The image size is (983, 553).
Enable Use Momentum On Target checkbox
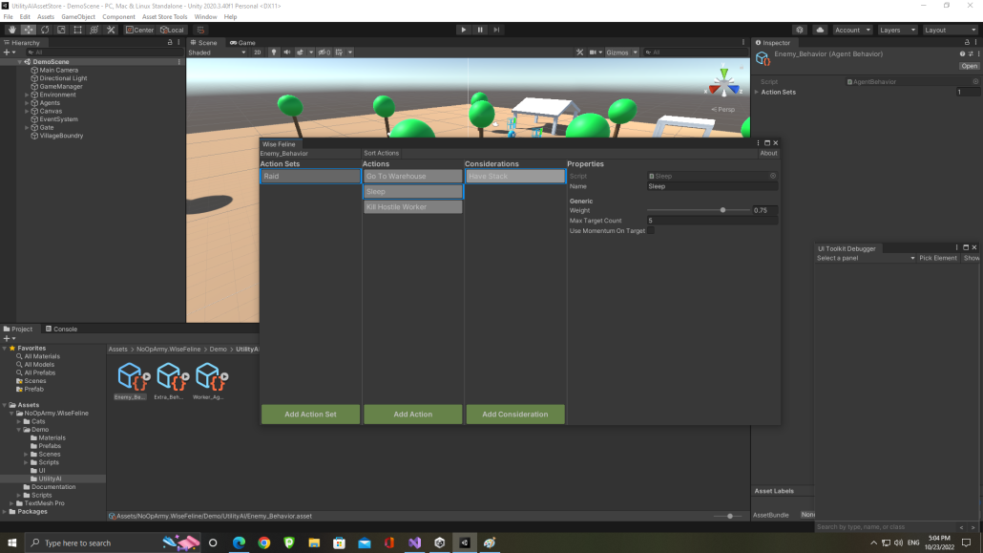pyautogui.click(x=652, y=230)
